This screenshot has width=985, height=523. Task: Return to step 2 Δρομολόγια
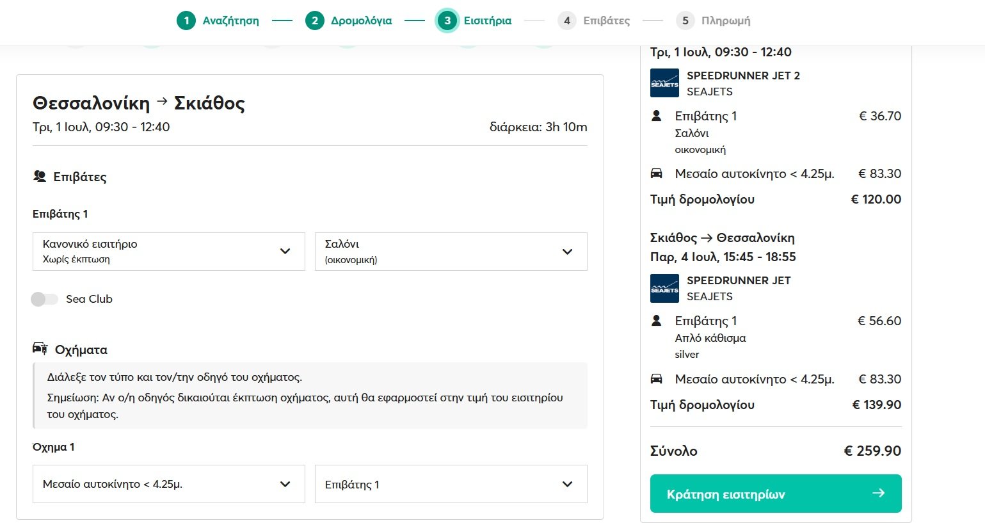pos(349,20)
